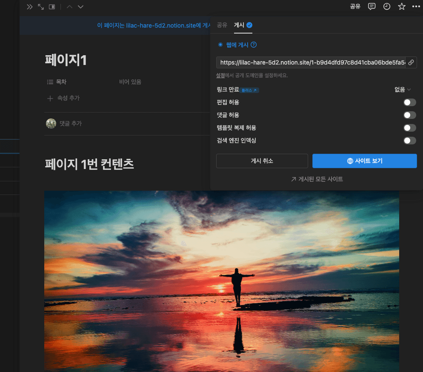Image resolution: width=423 pixels, height=372 pixels.
Task: Copy the publish link with the link icon
Action: pos(411,62)
